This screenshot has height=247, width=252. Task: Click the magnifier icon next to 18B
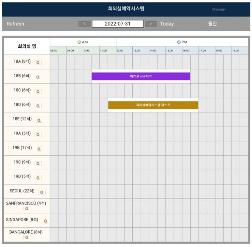[38, 77]
